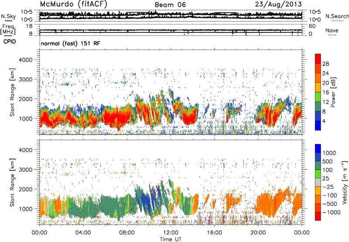Viewport: 349px width, 242px height.
Task: Click the '04:00' time tick label
Action: [x=83, y=233]
